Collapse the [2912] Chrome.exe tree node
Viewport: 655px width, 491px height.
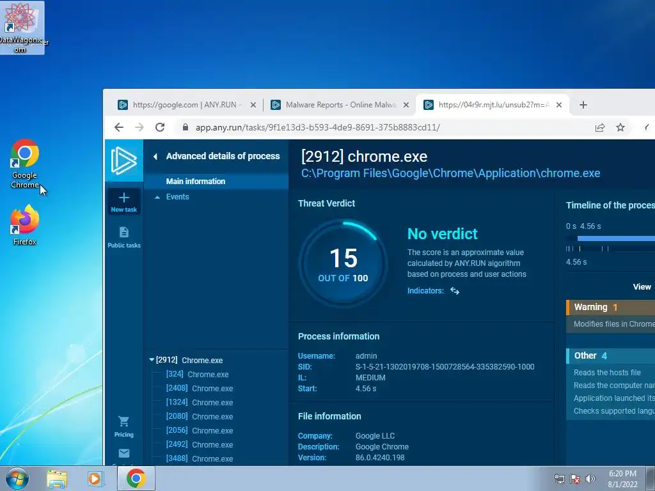click(x=152, y=359)
